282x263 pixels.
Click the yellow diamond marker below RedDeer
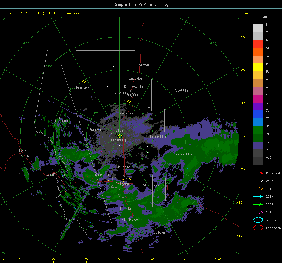129,102
